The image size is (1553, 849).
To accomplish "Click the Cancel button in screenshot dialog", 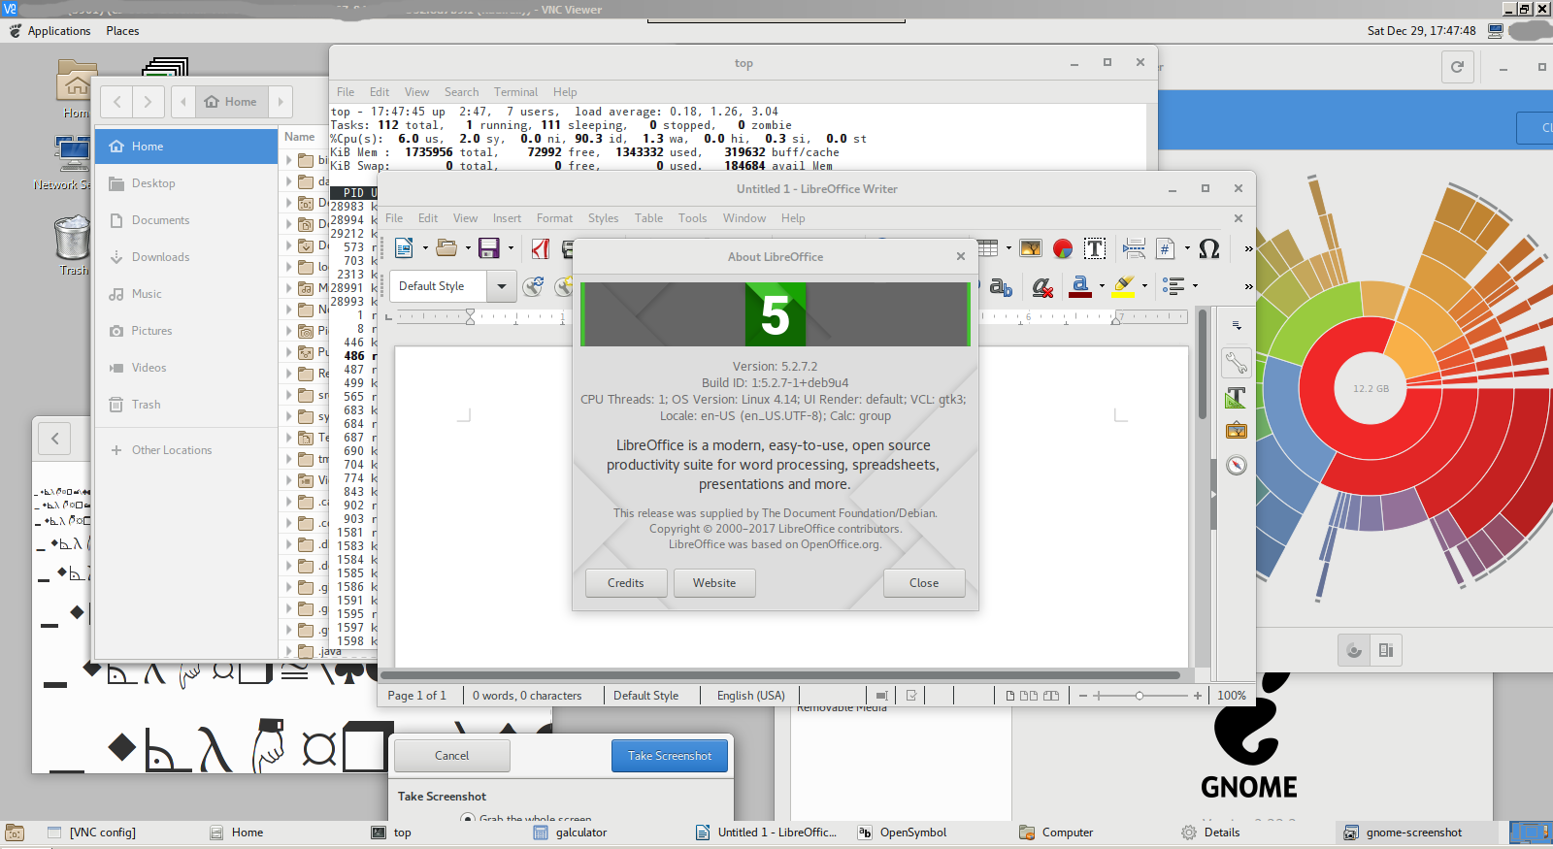I will coord(451,756).
